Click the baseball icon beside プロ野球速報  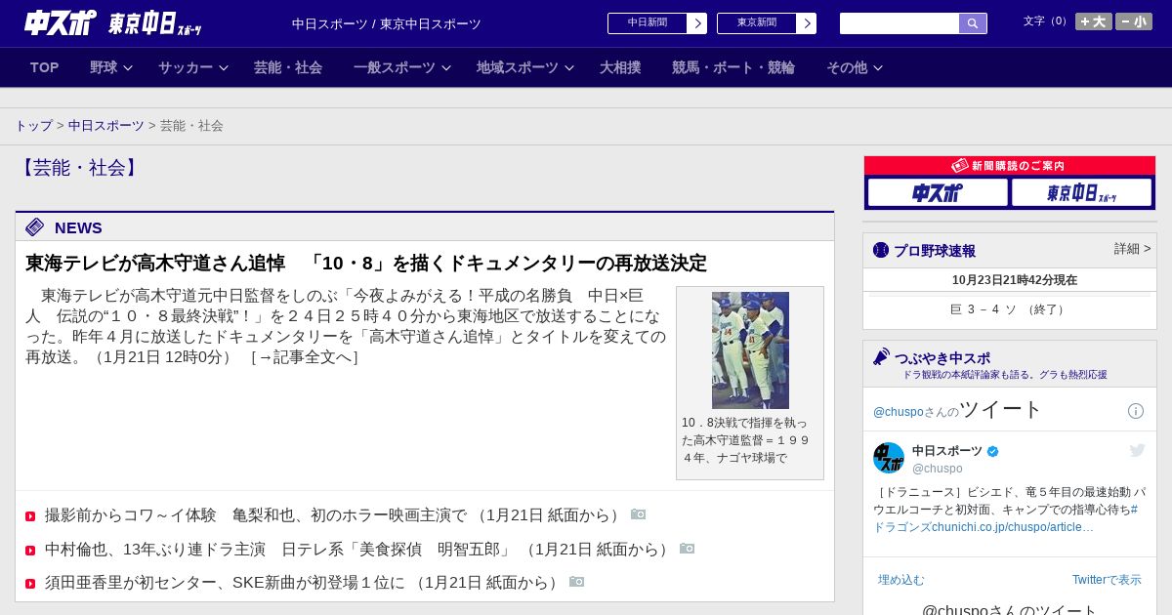(x=881, y=250)
